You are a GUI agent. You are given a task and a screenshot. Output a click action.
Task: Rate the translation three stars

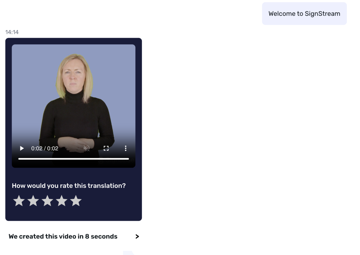click(47, 201)
